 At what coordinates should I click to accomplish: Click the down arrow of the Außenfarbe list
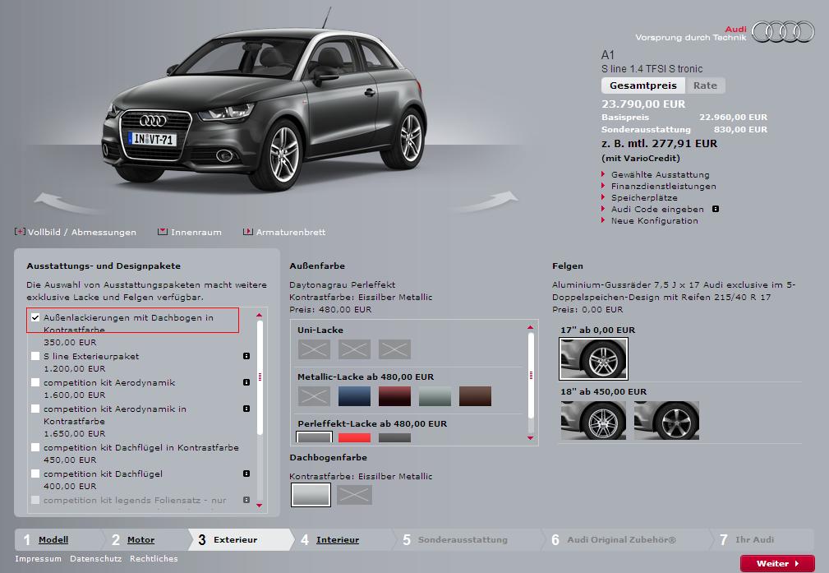tap(530, 438)
